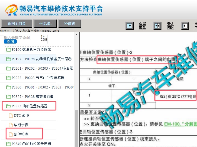
Task: Click the 点火开关转至 ON line
Action: coord(98,144)
